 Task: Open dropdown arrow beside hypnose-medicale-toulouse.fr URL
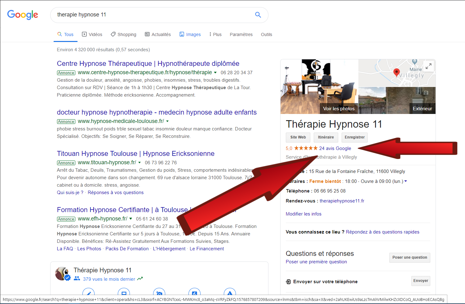click(x=167, y=121)
